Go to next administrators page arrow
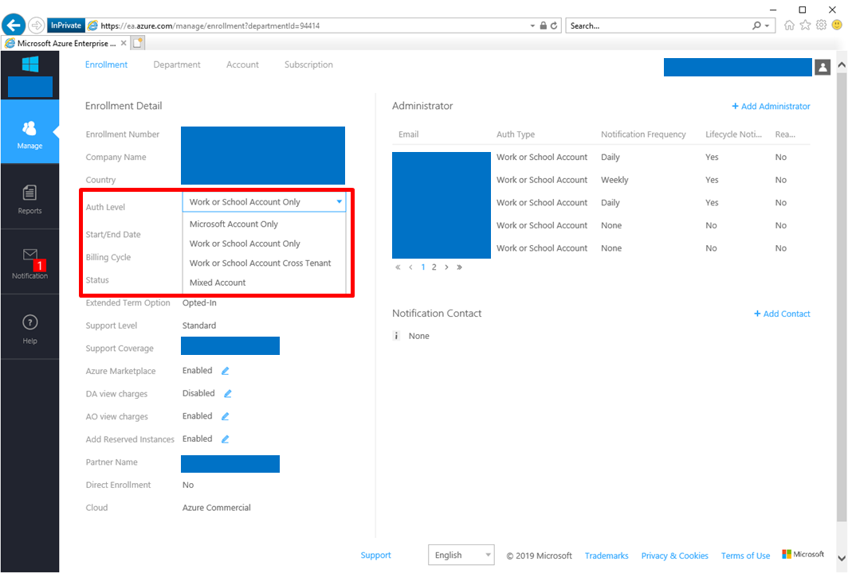Image resolution: width=848 pixels, height=573 pixels. coord(446,267)
